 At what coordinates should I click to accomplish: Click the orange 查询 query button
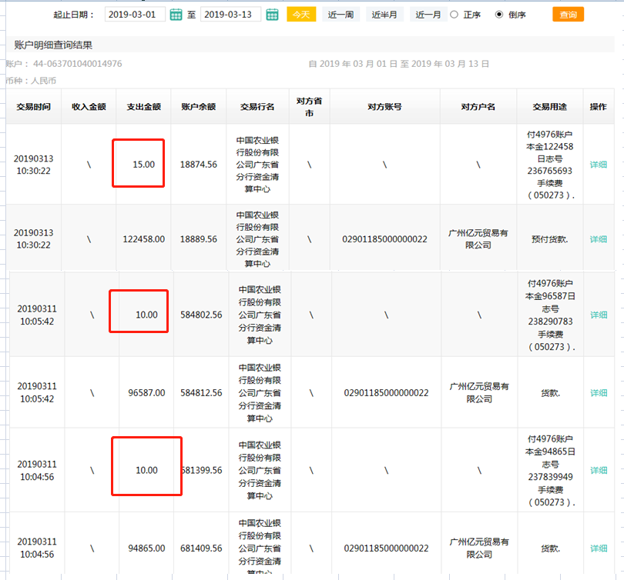568,15
